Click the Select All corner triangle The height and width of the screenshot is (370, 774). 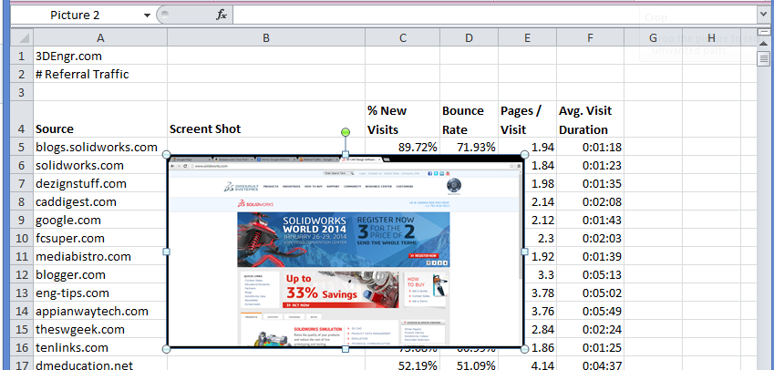[x=22, y=37]
